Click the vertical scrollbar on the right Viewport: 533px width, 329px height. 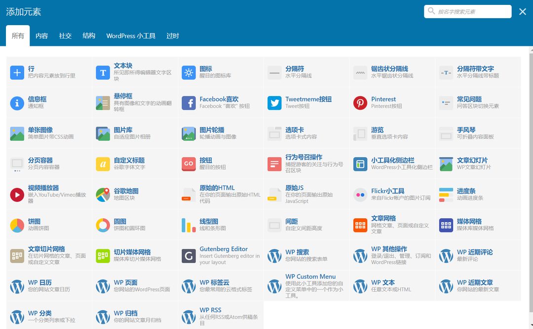531,187
